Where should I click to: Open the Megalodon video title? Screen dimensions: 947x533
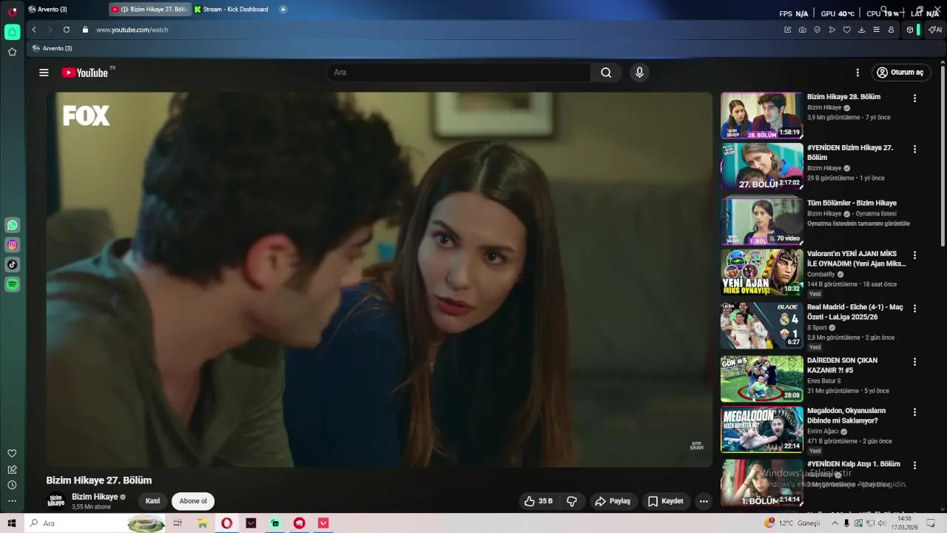pyautogui.click(x=846, y=415)
